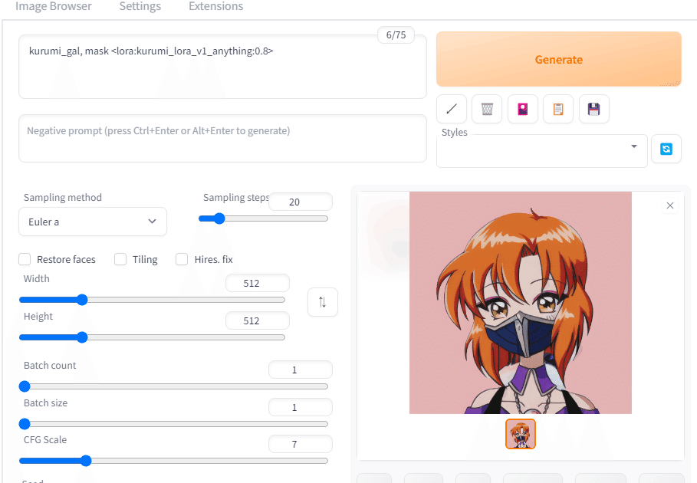Click the Width slider handle

(x=82, y=300)
